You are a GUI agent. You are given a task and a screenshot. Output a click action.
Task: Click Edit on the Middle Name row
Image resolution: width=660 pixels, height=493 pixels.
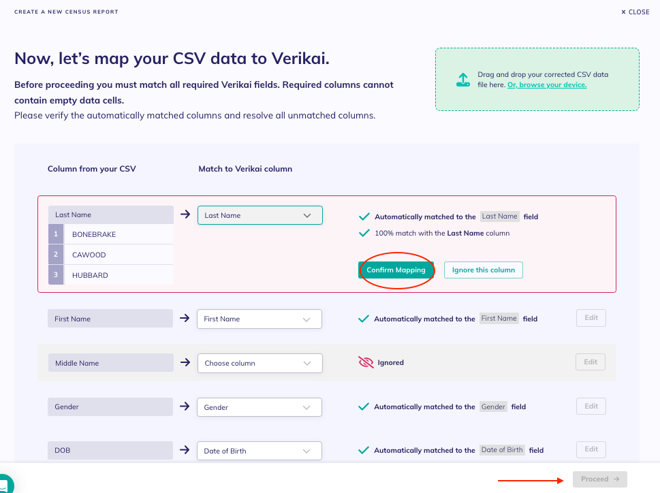tap(591, 362)
